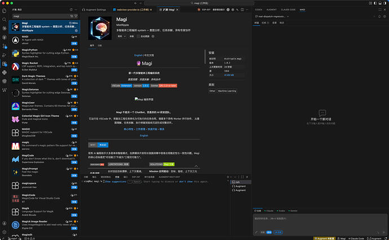Click the Other category tag
This screenshot has width=389, height=240.
(x=212, y=91)
